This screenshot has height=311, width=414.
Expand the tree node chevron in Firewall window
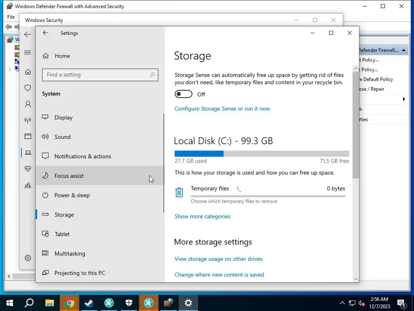point(10,69)
